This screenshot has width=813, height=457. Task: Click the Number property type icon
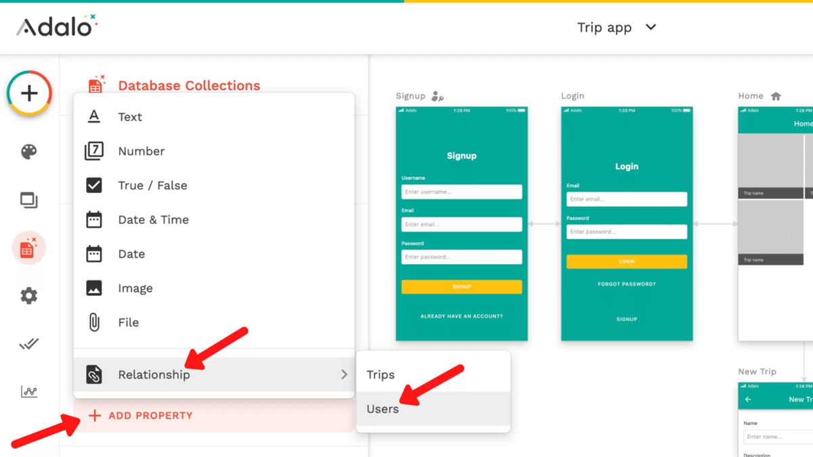[94, 151]
